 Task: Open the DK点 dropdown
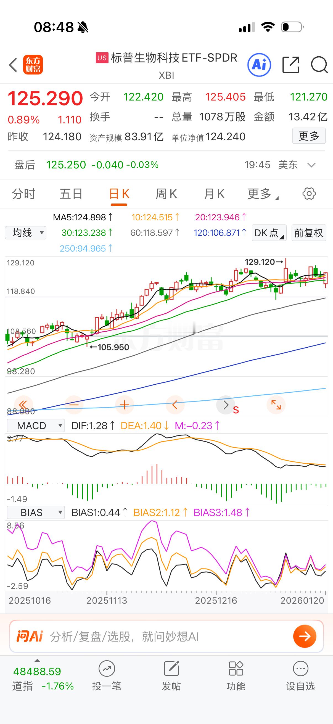[x=269, y=233]
